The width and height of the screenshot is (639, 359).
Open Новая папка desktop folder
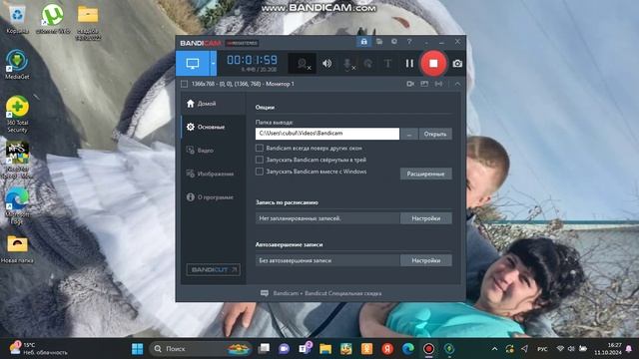click(x=17, y=248)
